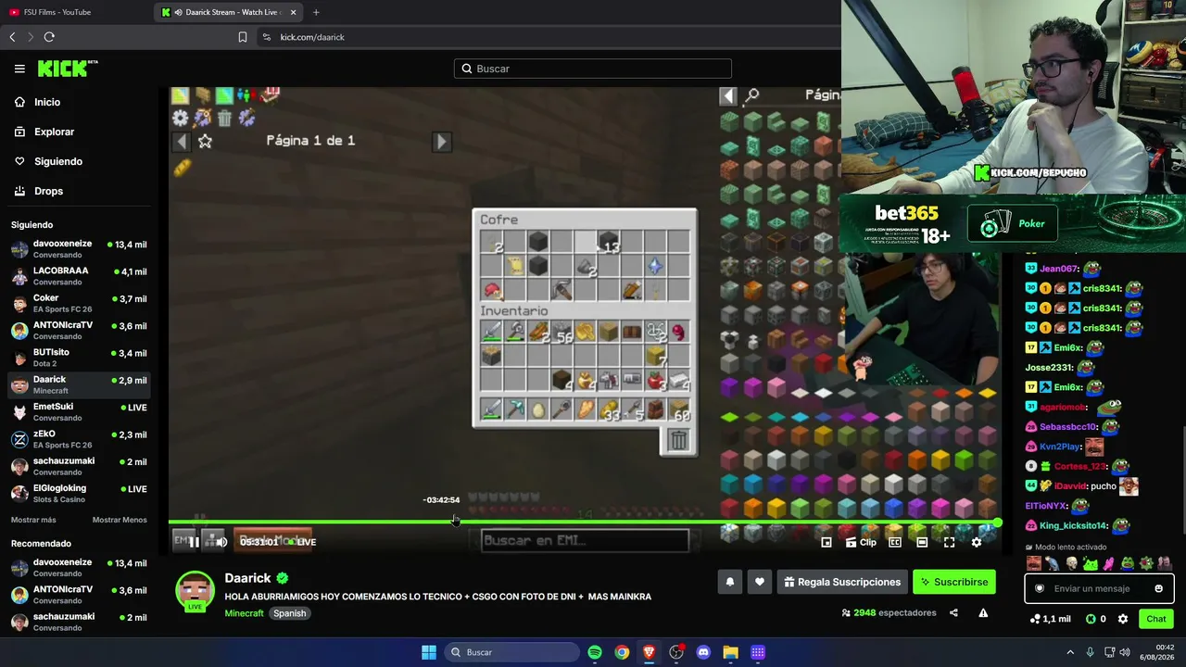The image size is (1186, 667).
Task: Follow Daarick with the heart button
Action: 760,582
